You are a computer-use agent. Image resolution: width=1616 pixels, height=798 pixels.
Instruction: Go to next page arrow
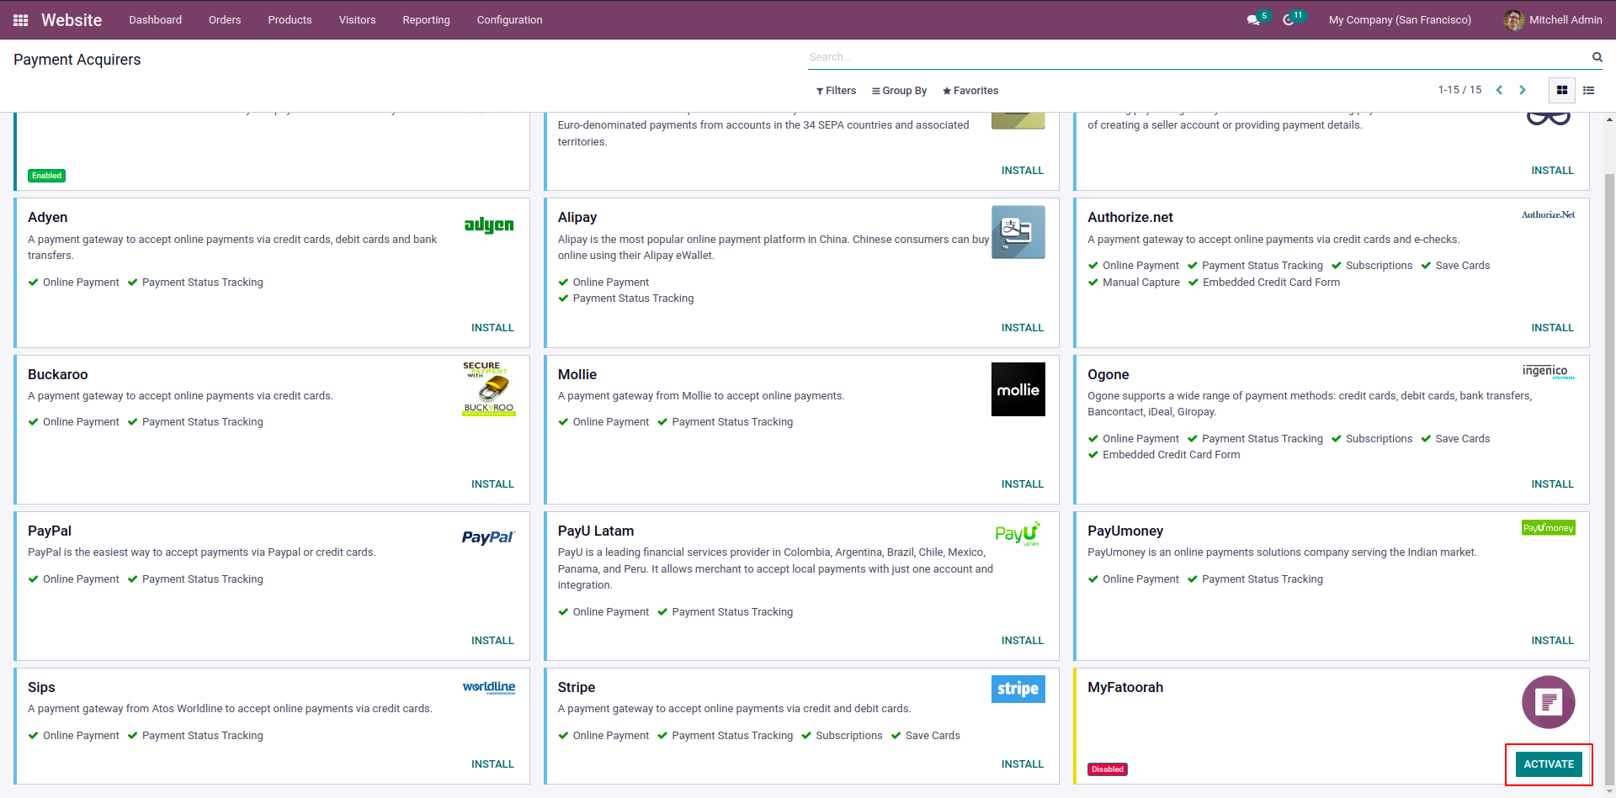(x=1523, y=90)
